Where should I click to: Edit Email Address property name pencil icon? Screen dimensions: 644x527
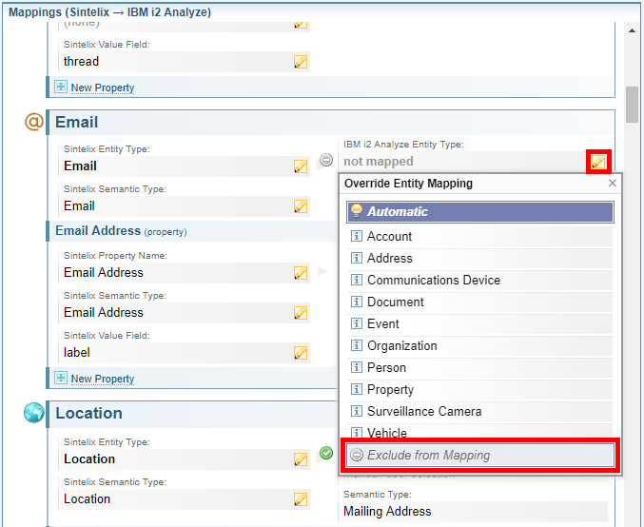click(301, 273)
